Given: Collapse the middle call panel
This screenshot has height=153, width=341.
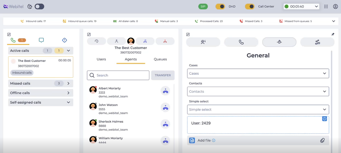Looking at the screenshot, I should pyautogui.click(x=89, y=34).
